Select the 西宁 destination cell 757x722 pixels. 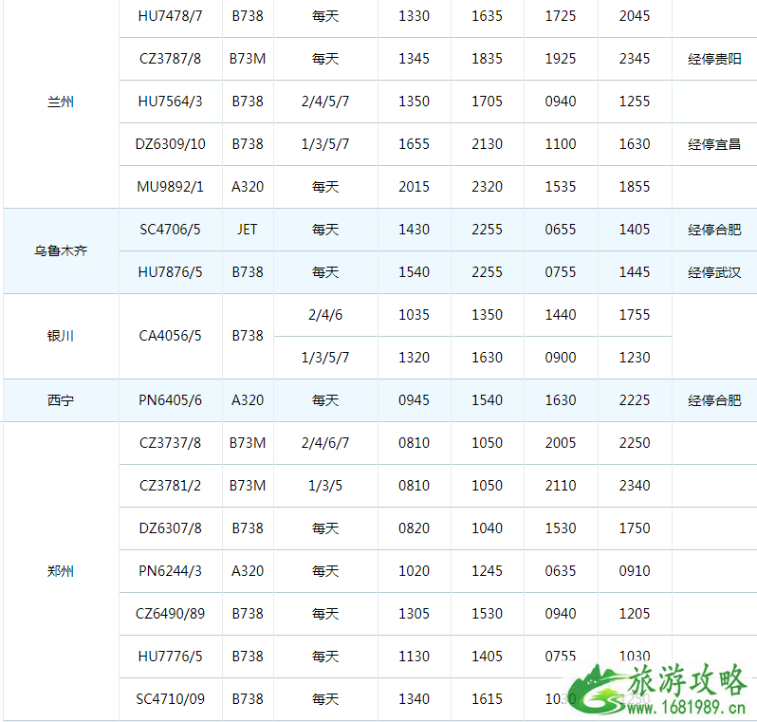pyautogui.click(x=61, y=400)
